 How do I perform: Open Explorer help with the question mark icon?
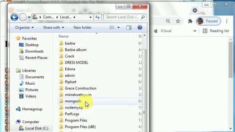[x=140, y=27]
